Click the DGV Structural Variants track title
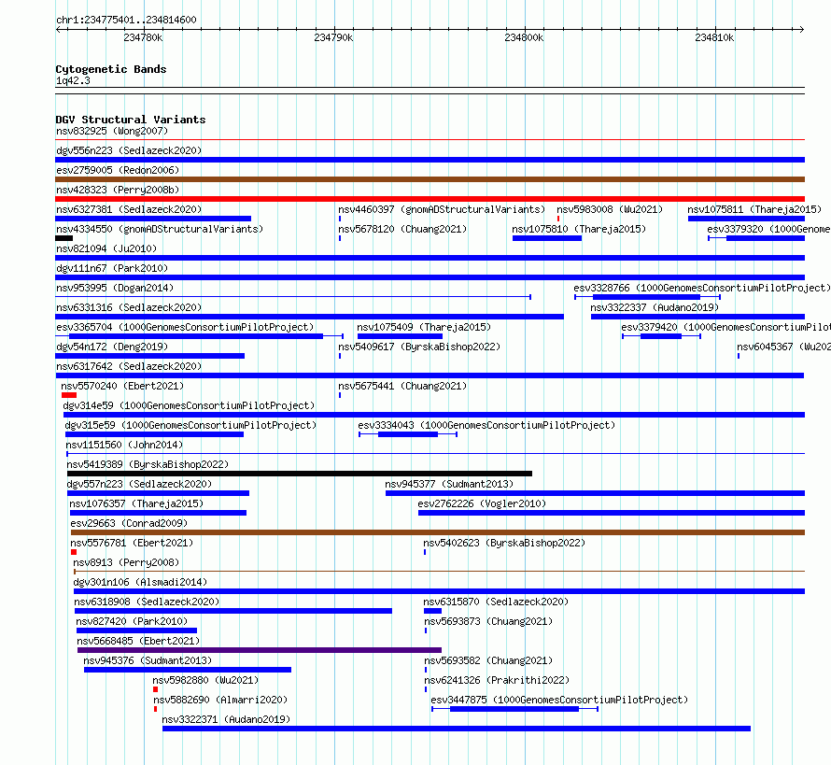This screenshot has width=831, height=765. click(131, 120)
